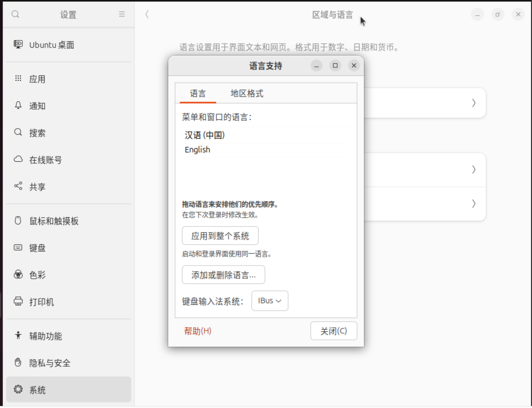The height and width of the screenshot is (408, 532).
Task: Open Notifications using the bell icon
Action: [18, 105]
